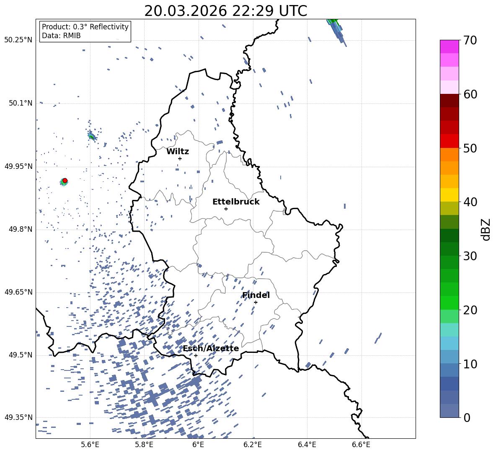Click the cross marker below Esch/Alzette

coord(196,355)
